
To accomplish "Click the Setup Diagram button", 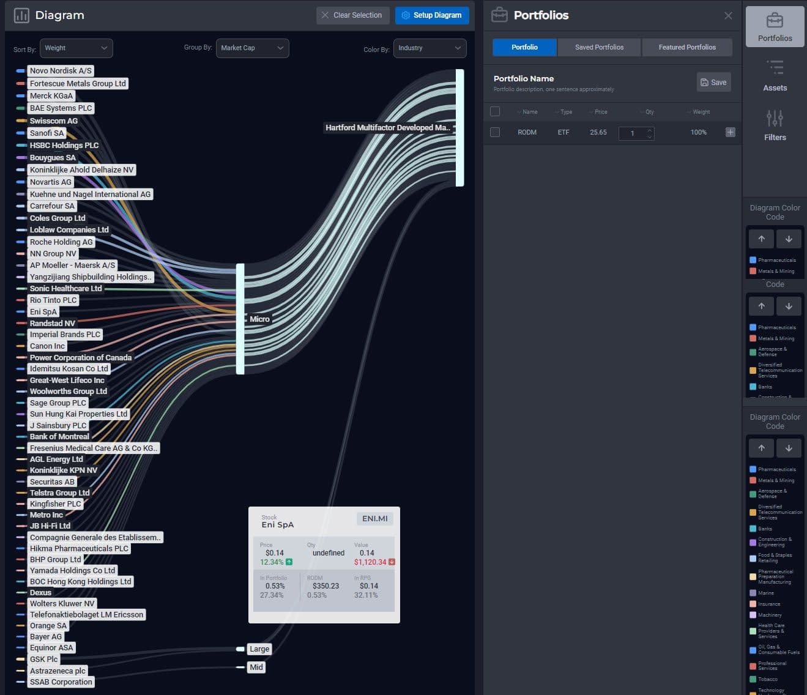I will tap(432, 15).
